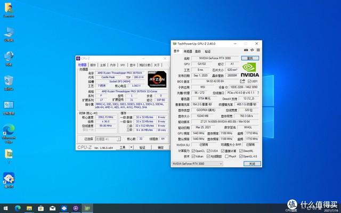Switch to the CPU-Z 显卡 (graphics) tab
This screenshot has width=341, height=213.
tap(133, 65)
